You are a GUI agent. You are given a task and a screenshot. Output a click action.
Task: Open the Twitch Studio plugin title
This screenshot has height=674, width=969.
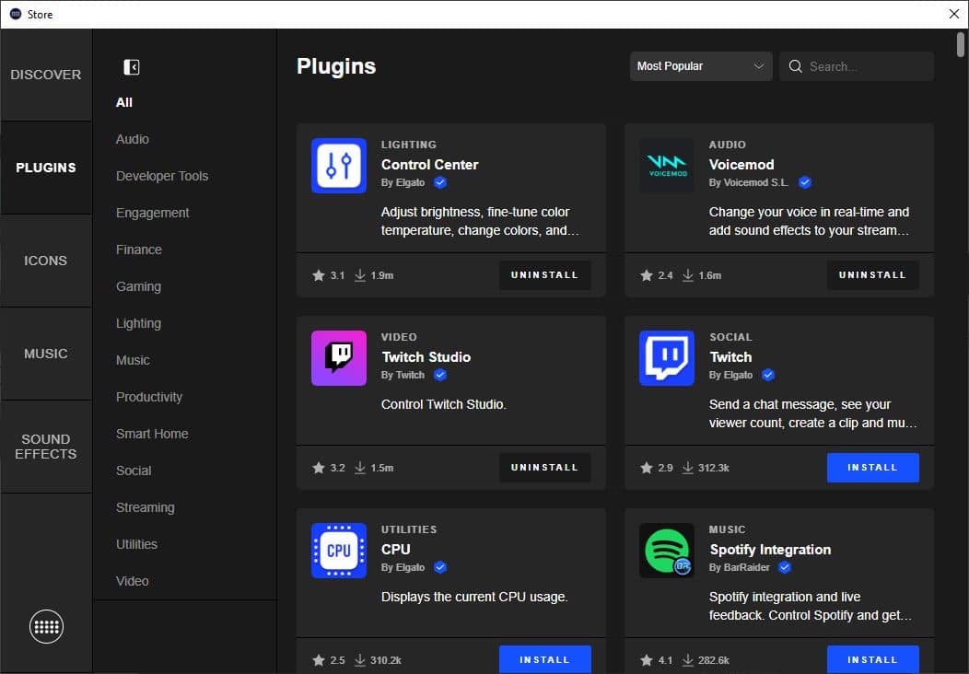tap(426, 357)
